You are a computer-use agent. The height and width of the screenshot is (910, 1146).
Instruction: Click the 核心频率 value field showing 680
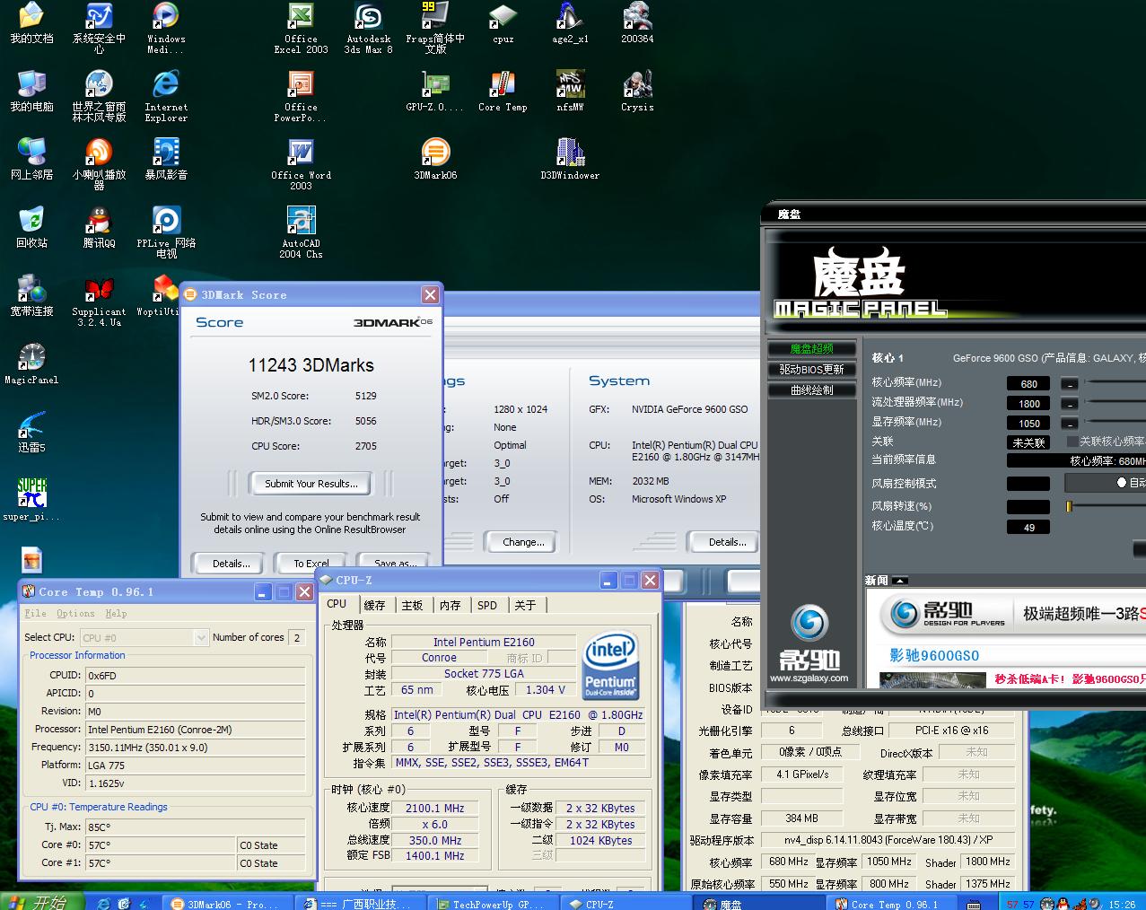(1028, 384)
